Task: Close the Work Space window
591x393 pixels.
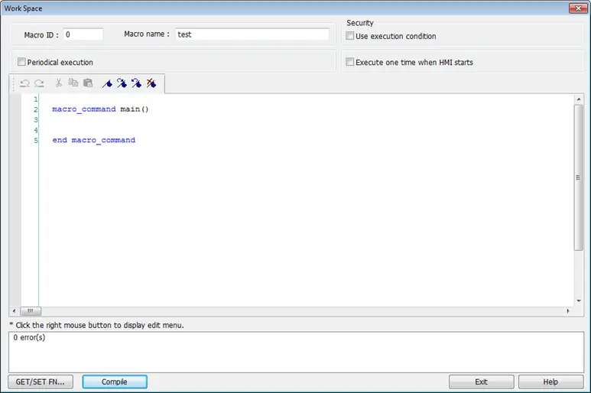Action: pos(578,8)
